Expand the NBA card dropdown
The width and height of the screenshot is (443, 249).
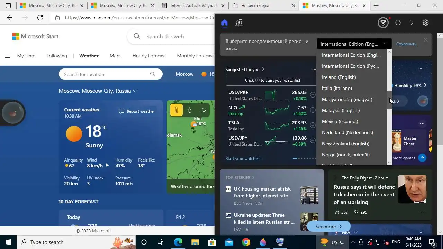(x=355, y=233)
